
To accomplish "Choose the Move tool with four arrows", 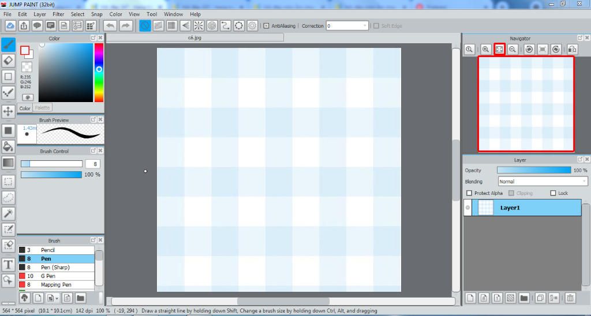I will (x=8, y=111).
